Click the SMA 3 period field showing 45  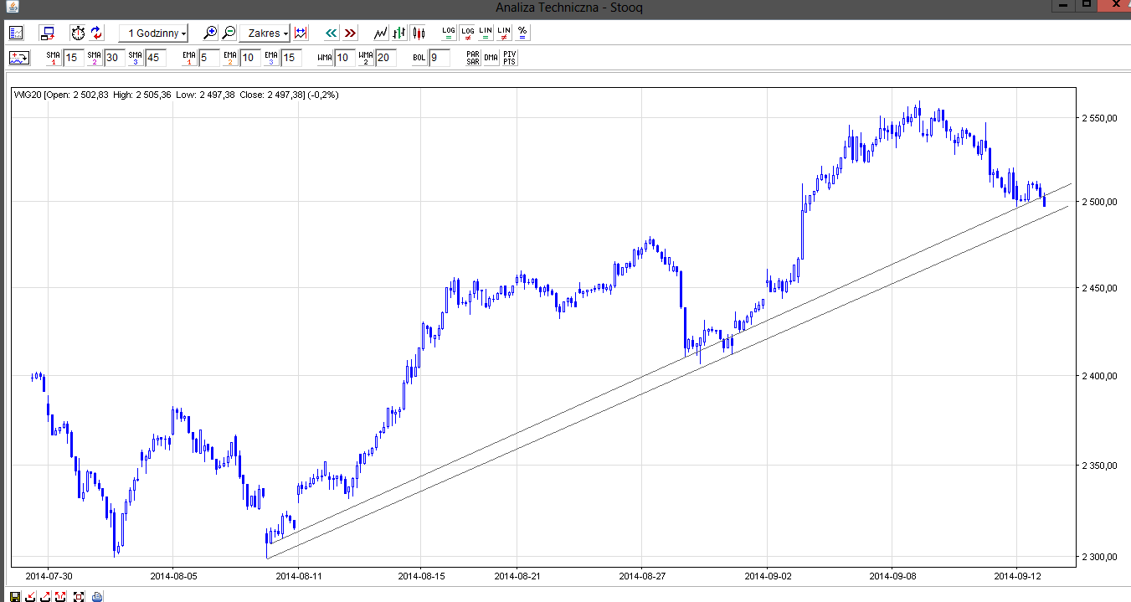(x=154, y=58)
